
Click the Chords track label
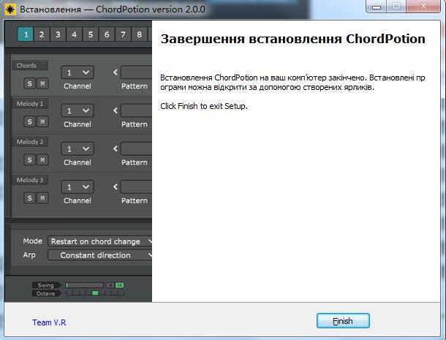coord(30,65)
